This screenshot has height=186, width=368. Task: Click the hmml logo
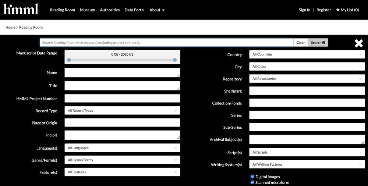[x=21, y=10]
